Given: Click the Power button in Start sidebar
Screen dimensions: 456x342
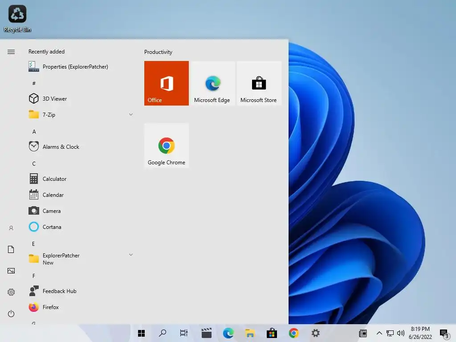Looking at the screenshot, I should tap(11, 313).
